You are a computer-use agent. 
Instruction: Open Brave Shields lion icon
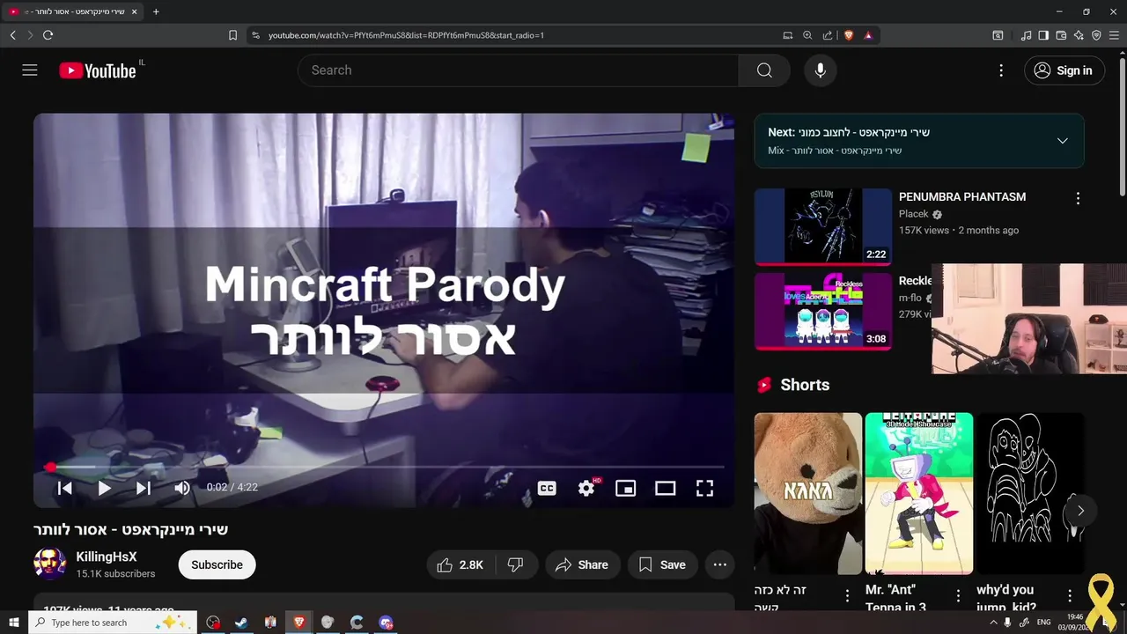849,35
